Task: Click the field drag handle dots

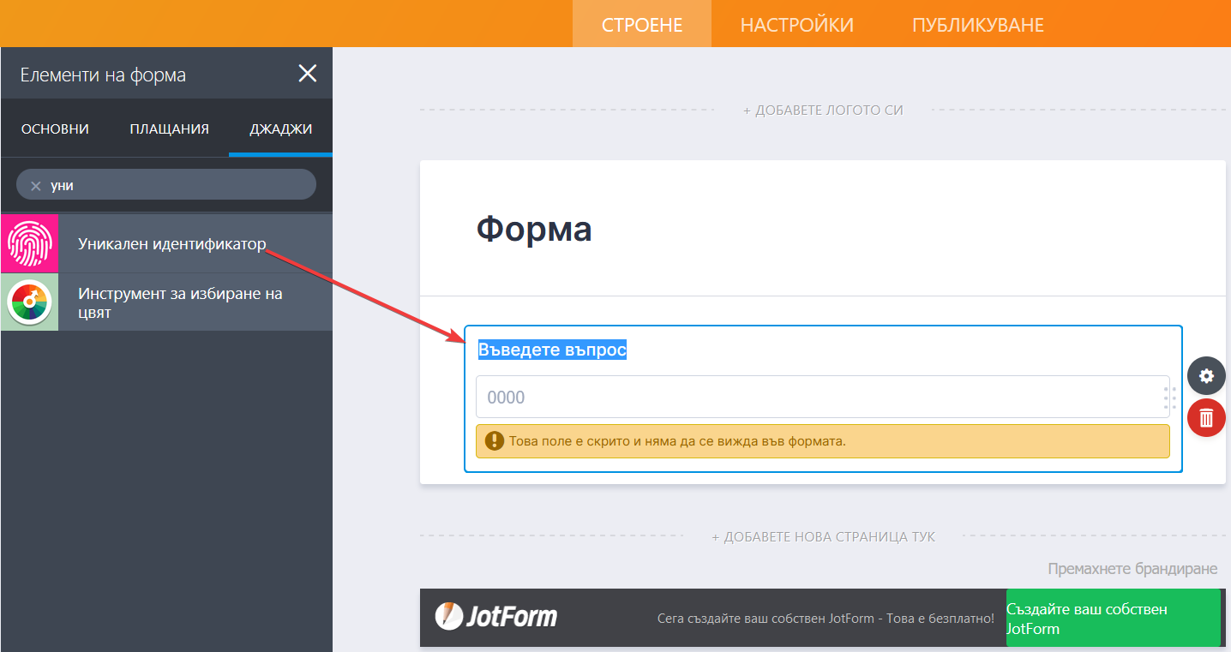Action: coord(1169,398)
